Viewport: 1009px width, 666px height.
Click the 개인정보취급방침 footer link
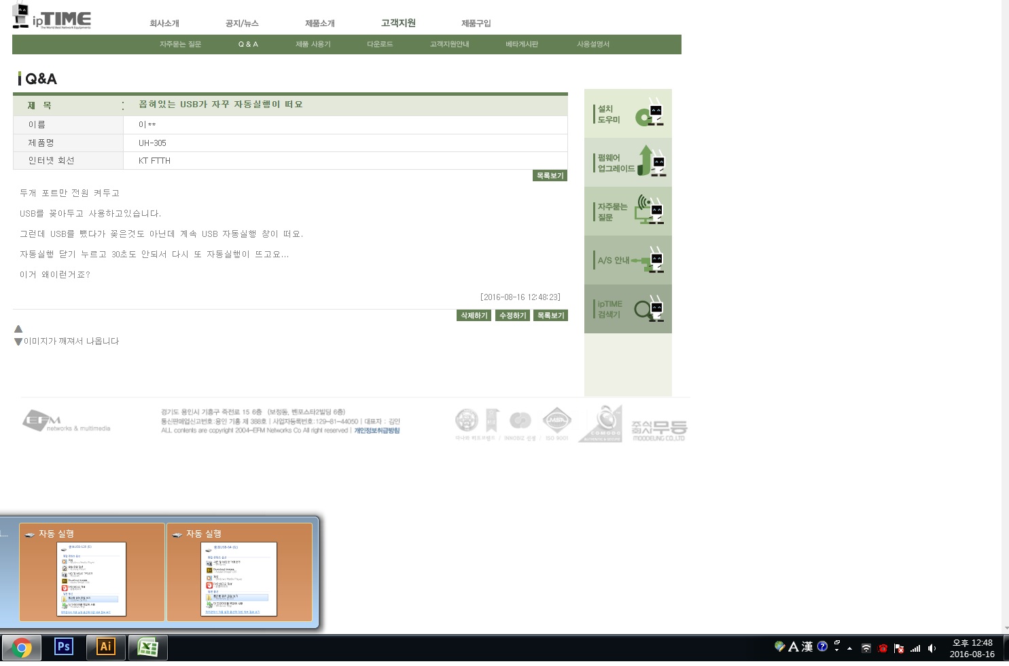[377, 430]
